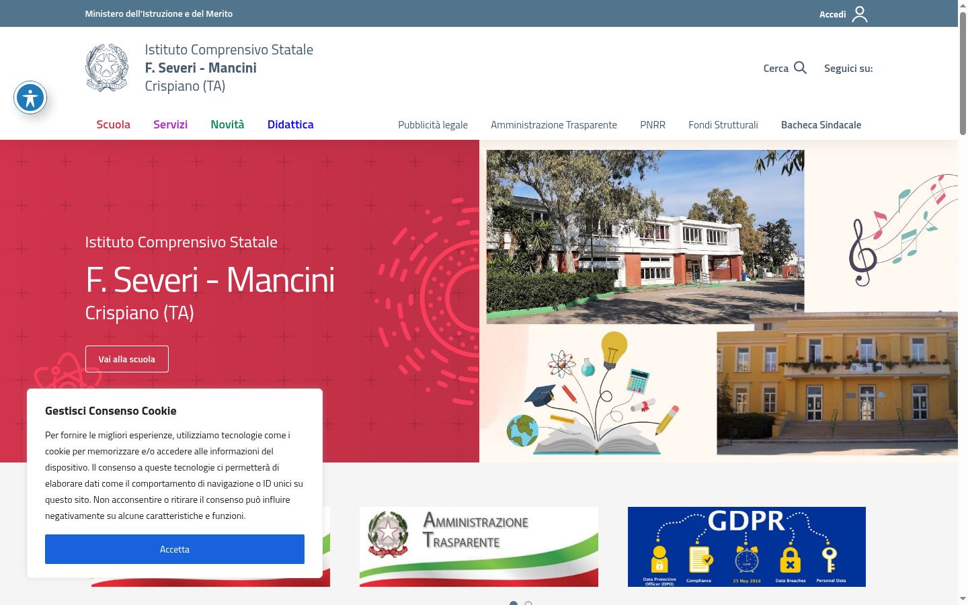Click the Italian Republic emblem logo
The height and width of the screenshot is (605, 968).
point(107,68)
